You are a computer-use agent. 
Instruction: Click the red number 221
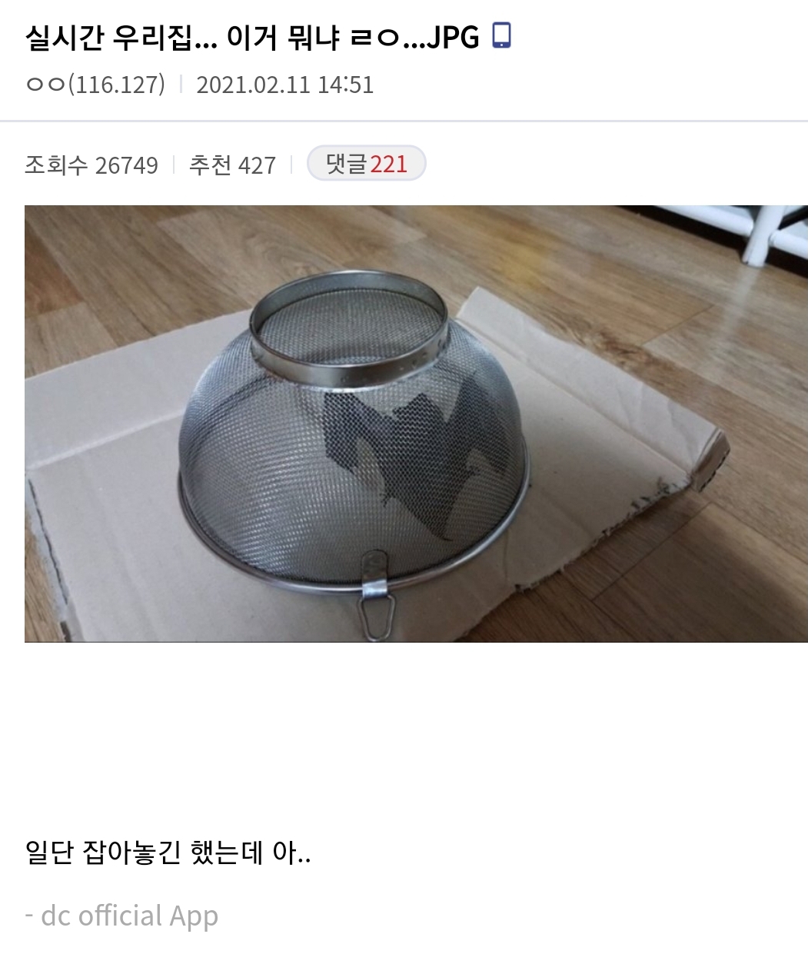pyautogui.click(x=389, y=164)
